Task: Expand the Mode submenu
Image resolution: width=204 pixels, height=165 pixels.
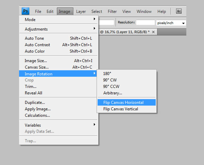Action: point(58,20)
